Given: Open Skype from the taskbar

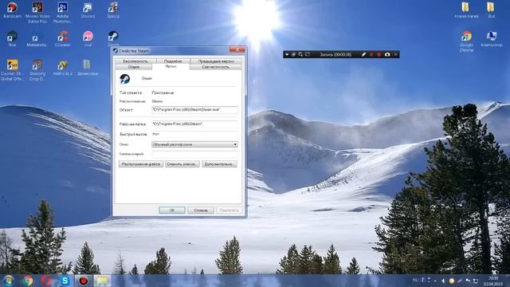Looking at the screenshot, I should coord(65,281).
